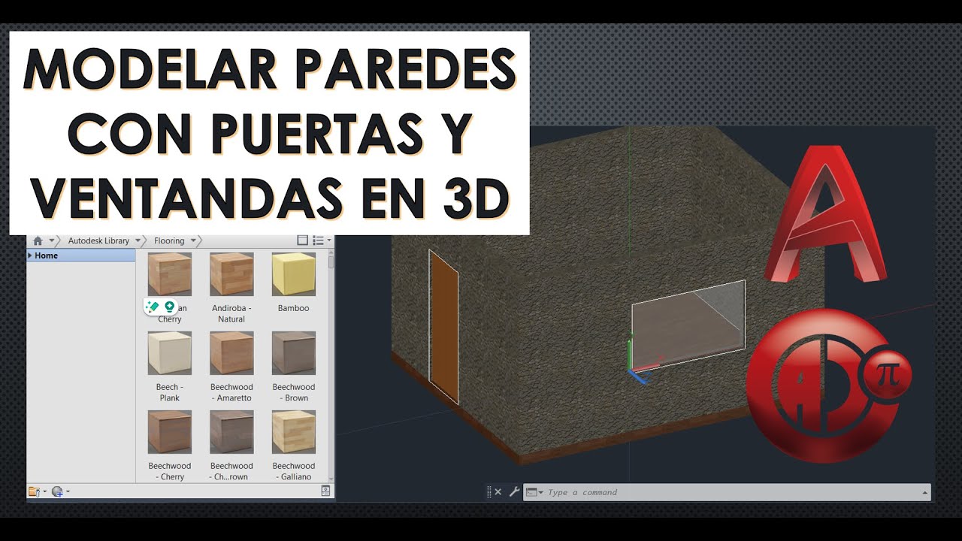The width and height of the screenshot is (962, 541).
Task: Select the Beechwood - Galliano material
Action: [293, 432]
